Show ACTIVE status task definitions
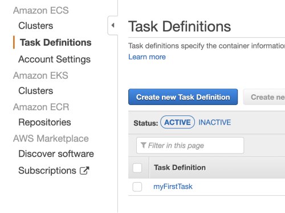The width and height of the screenshot is (285, 213). (177, 122)
